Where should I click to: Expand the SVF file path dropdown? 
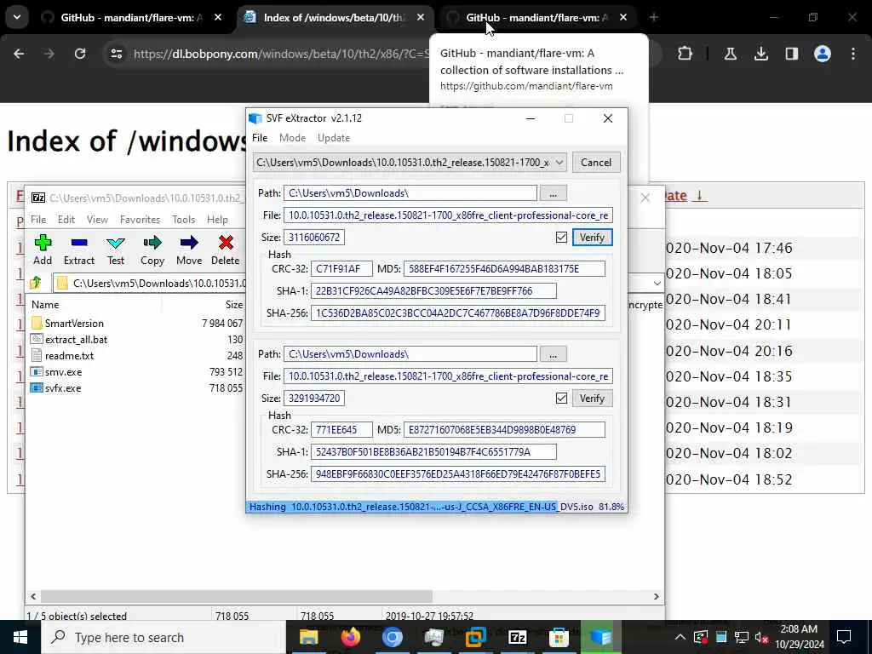[x=559, y=163]
